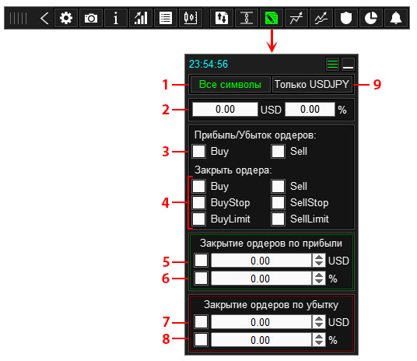This screenshot has width=417, height=361.
Task: Check Sell under Закрыть ордера
Action: tap(279, 186)
